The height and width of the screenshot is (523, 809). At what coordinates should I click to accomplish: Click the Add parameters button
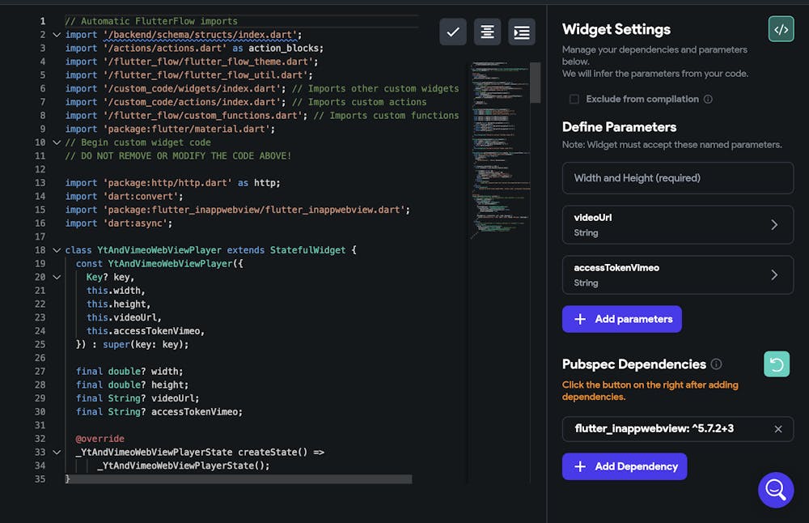coord(621,319)
